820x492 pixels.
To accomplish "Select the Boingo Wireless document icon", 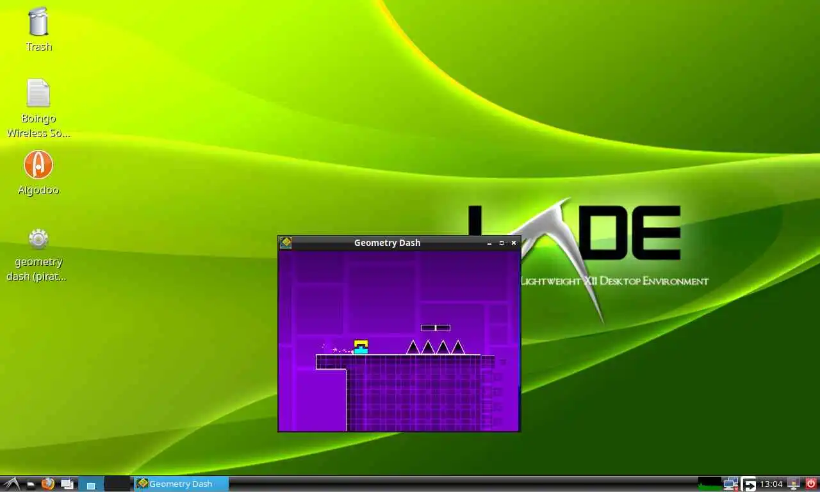I will coord(38,94).
